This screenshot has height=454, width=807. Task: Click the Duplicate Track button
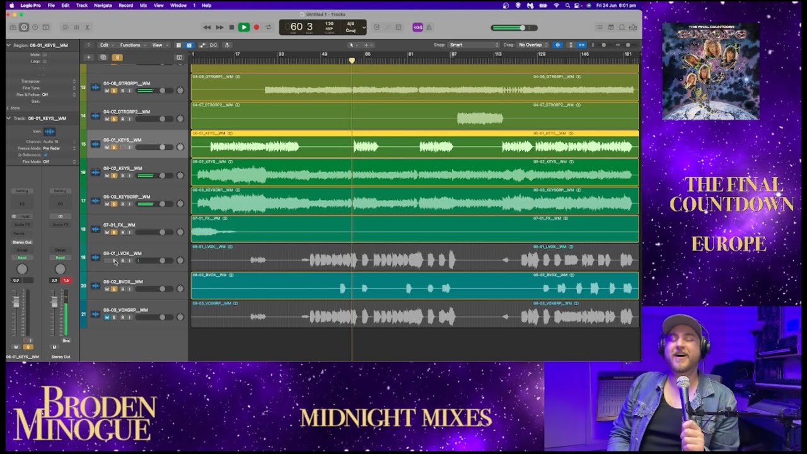coord(103,57)
